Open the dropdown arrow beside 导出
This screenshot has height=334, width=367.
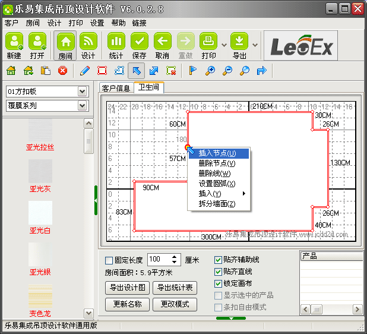(x=255, y=45)
